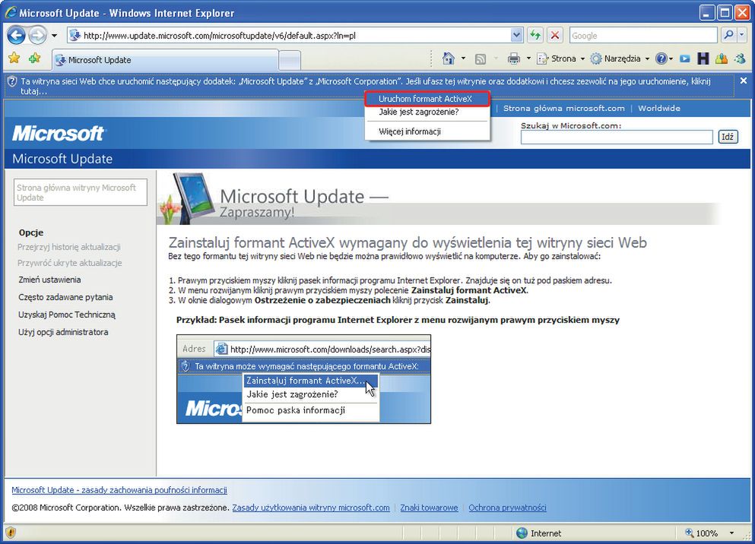
Task: Click the Internet Explorer title bar icon
Action: tap(10, 12)
